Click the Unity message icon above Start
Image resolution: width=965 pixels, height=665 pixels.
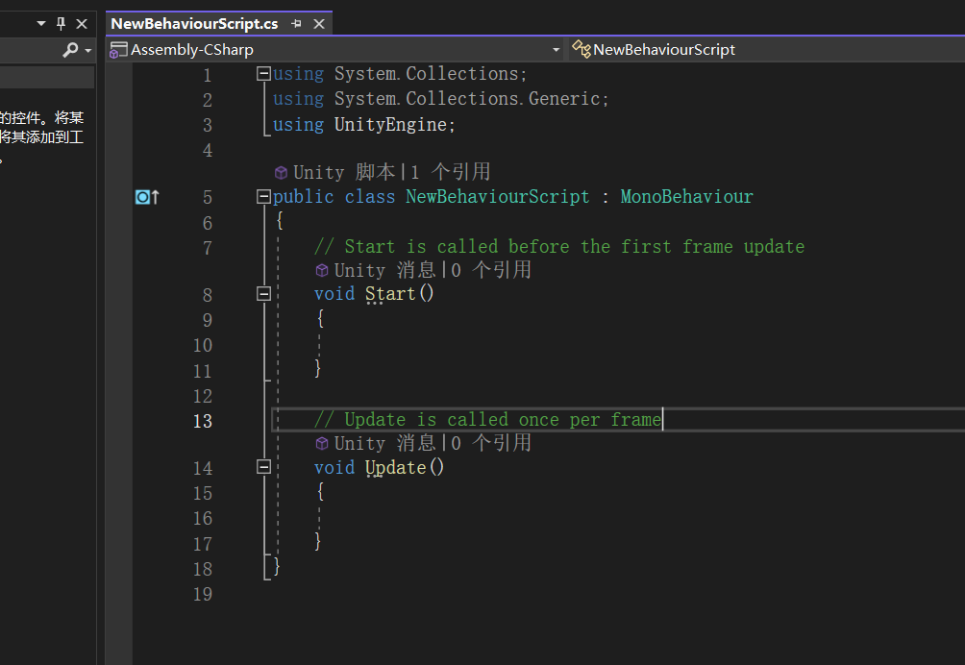tap(322, 271)
